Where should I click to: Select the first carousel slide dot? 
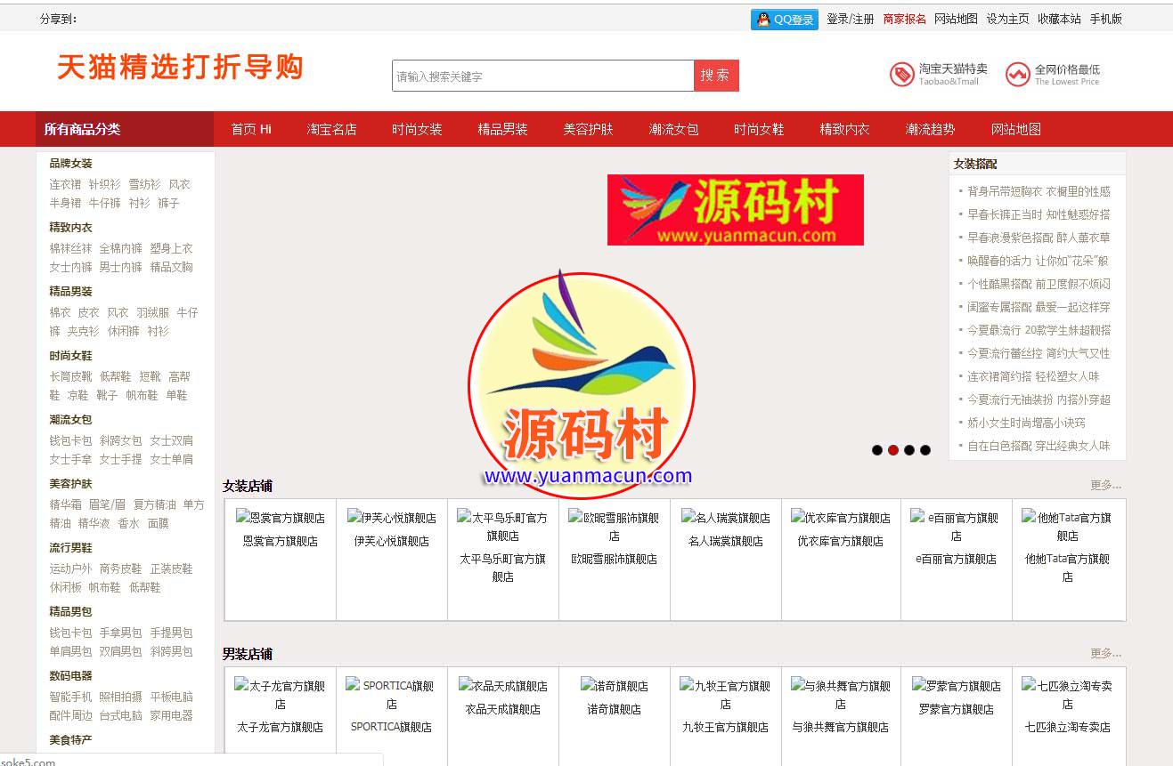click(x=877, y=450)
